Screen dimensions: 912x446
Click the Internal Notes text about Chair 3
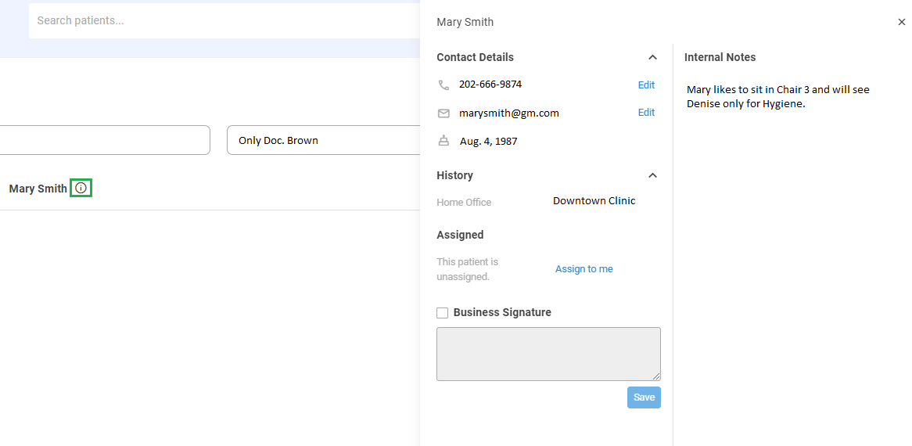tap(777, 96)
